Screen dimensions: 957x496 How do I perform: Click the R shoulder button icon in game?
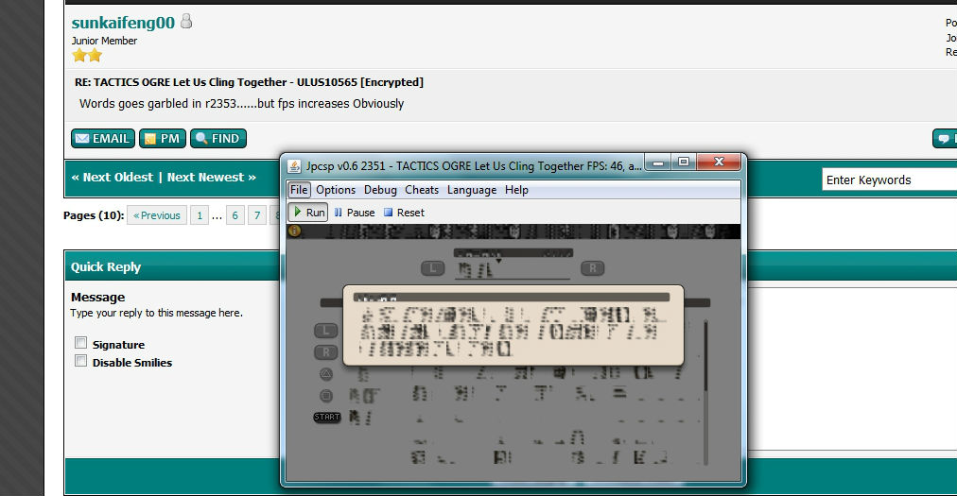tap(592, 267)
